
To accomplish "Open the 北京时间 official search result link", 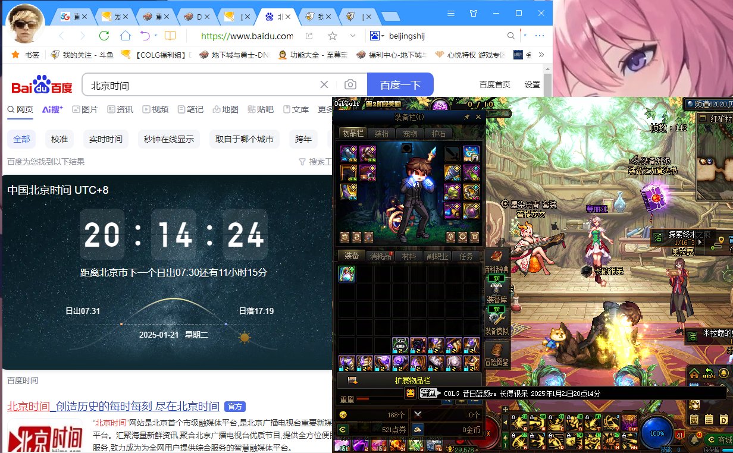I will 113,407.
